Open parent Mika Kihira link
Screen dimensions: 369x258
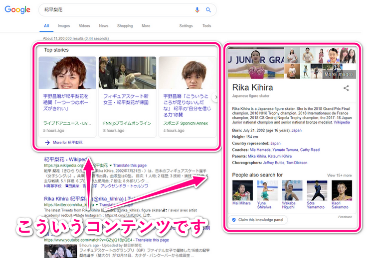[256, 156]
